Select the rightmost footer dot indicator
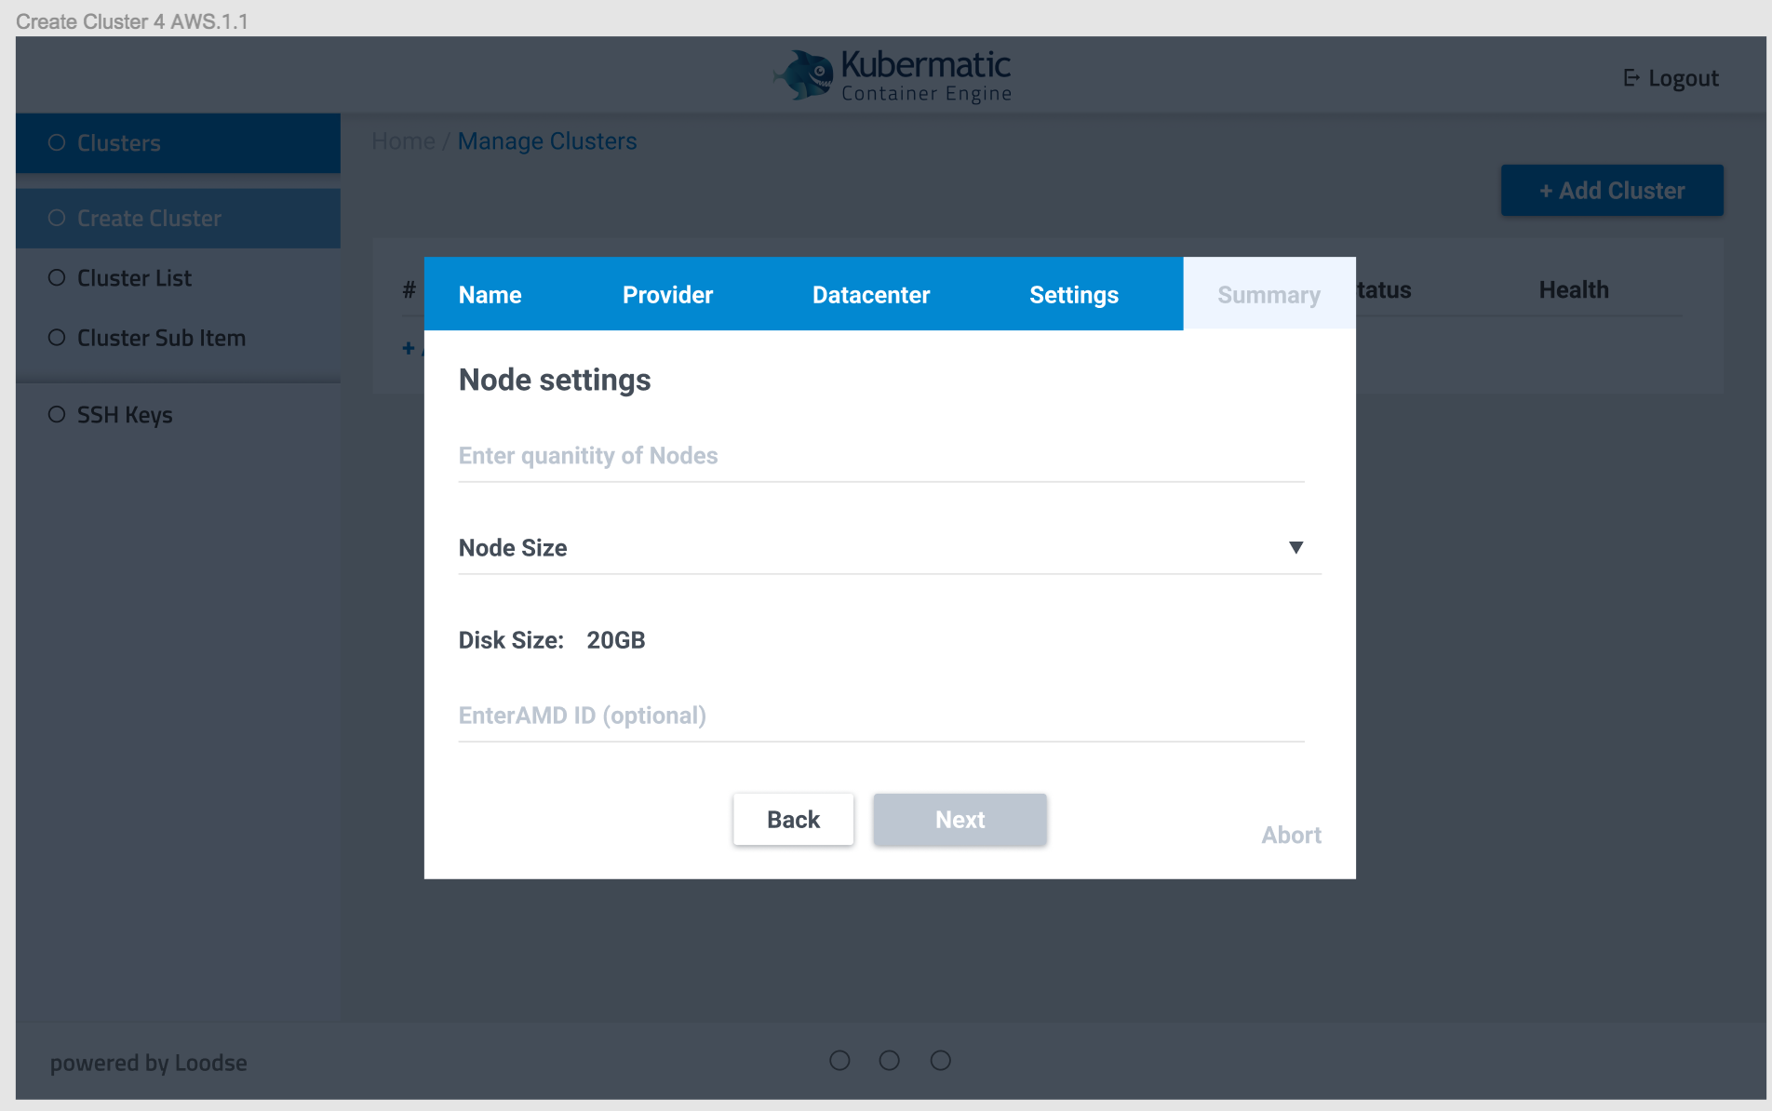This screenshot has width=1772, height=1111. pos(940,1060)
